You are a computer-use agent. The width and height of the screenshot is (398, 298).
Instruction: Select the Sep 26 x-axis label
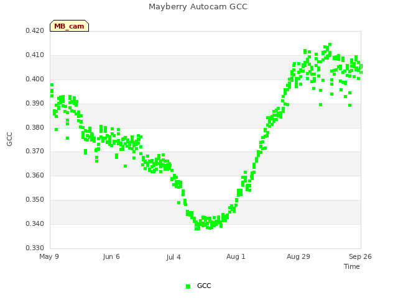tap(360, 256)
